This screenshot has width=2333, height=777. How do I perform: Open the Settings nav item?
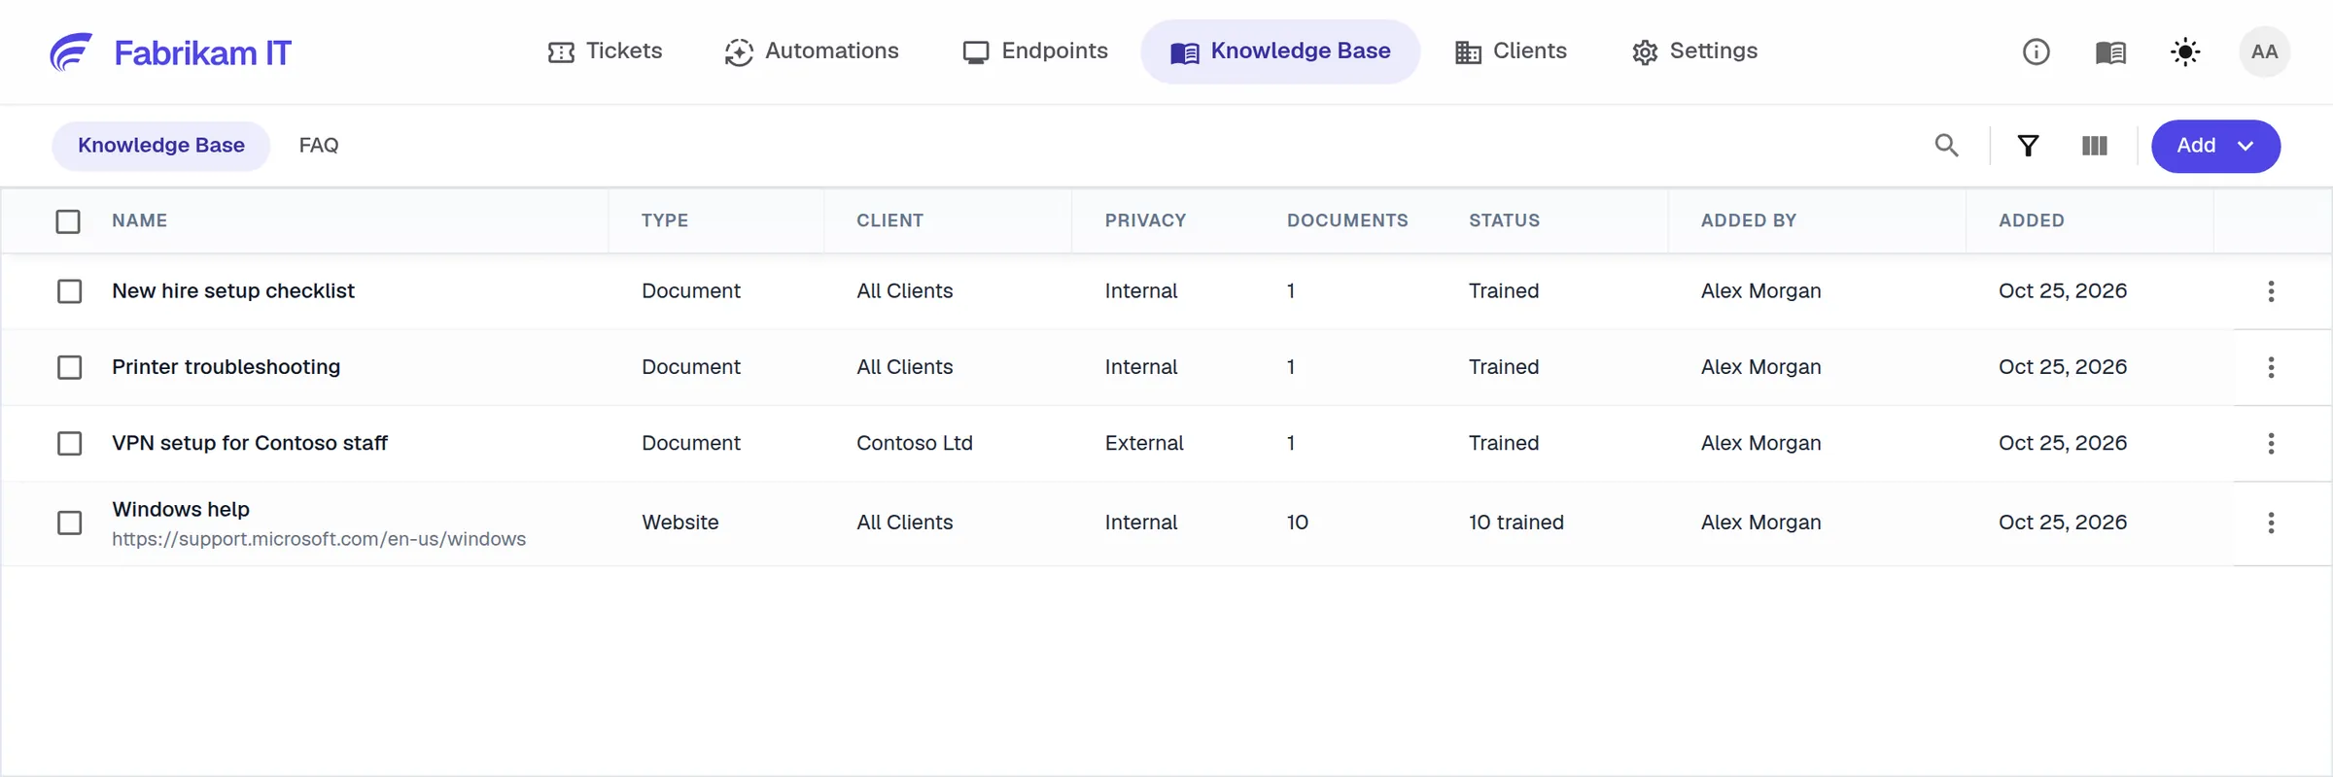point(1694,51)
